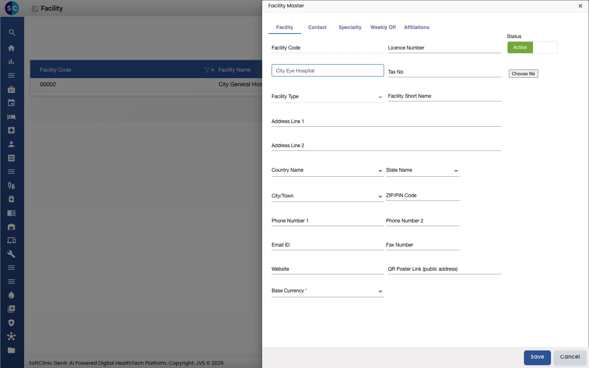Click the Phone Number 1 field

(328, 221)
